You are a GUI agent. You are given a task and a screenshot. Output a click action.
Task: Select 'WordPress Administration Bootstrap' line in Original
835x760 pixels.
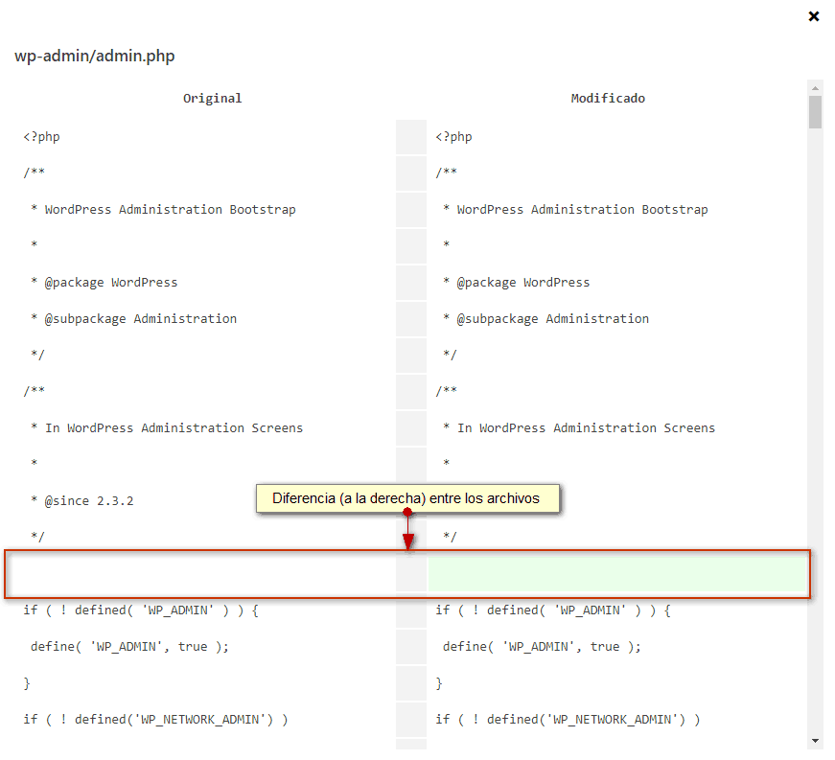pyautogui.click(x=163, y=210)
